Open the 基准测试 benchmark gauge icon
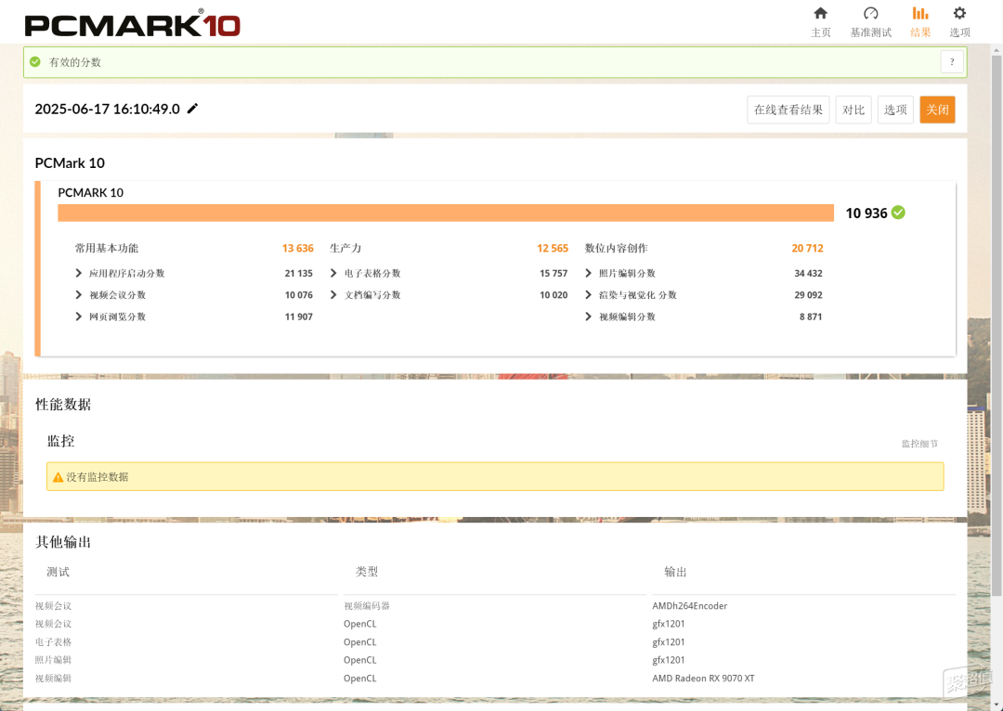The height and width of the screenshot is (711, 1003). click(x=870, y=13)
